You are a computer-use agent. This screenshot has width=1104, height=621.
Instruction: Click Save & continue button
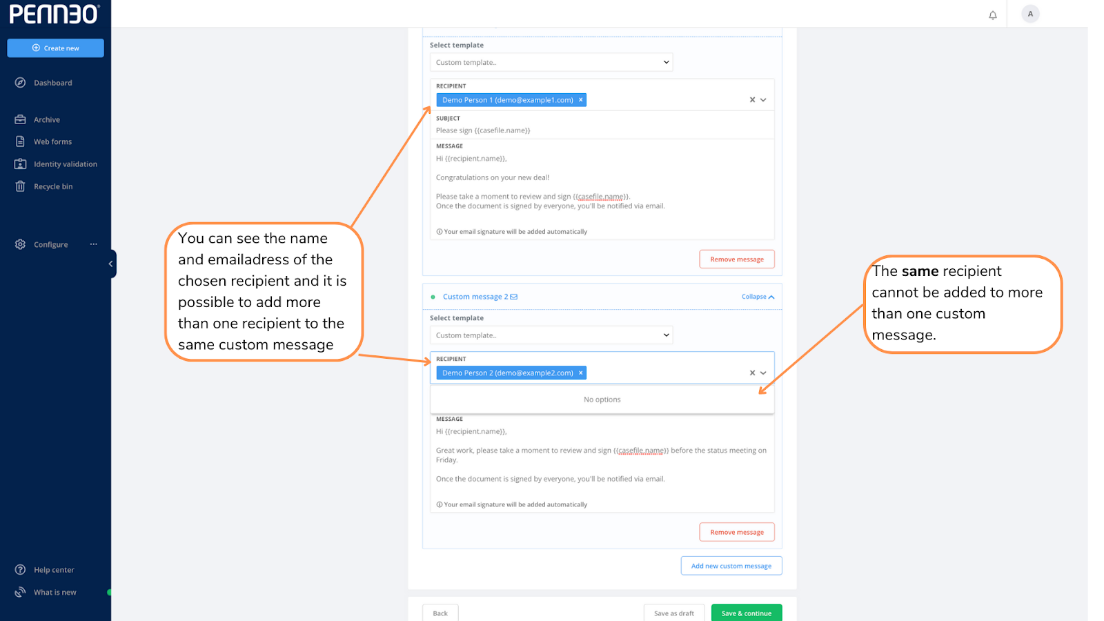click(x=747, y=613)
